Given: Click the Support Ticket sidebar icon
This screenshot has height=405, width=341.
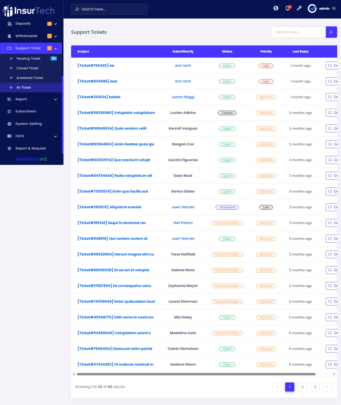Looking at the screenshot, I should click(9, 48).
